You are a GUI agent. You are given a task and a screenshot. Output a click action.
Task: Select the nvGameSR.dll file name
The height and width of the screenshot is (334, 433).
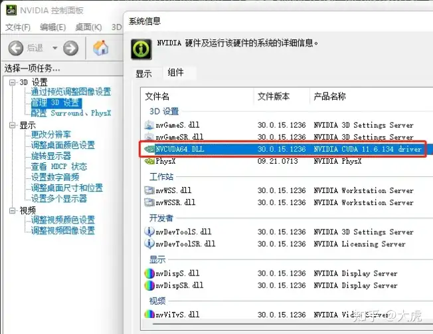pyautogui.click(x=179, y=137)
